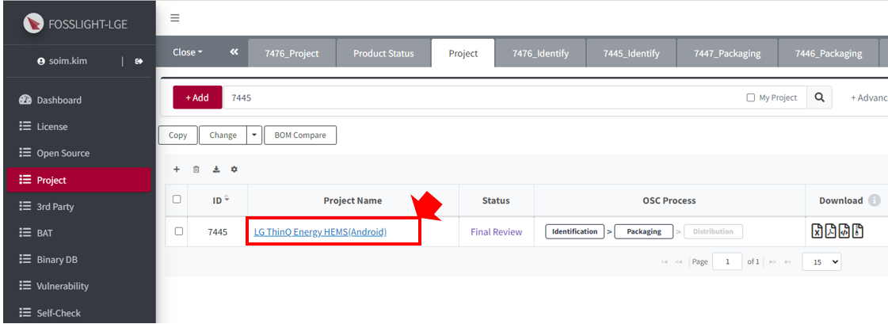Switch to the 7446_Packaging tab

coord(829,53)
